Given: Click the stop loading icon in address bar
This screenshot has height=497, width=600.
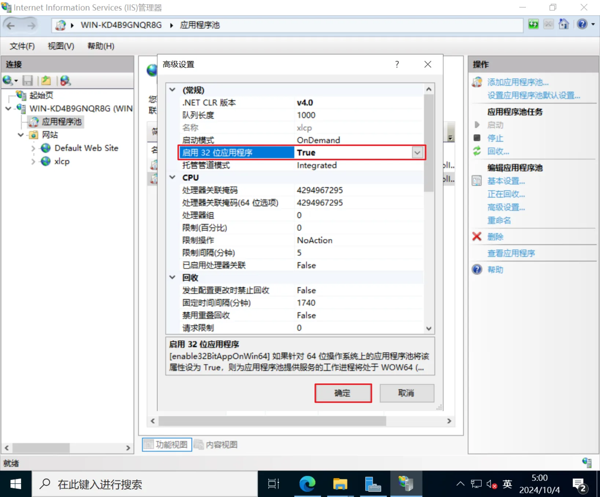Looking at the screenshot, I should [x=548, y=25].
